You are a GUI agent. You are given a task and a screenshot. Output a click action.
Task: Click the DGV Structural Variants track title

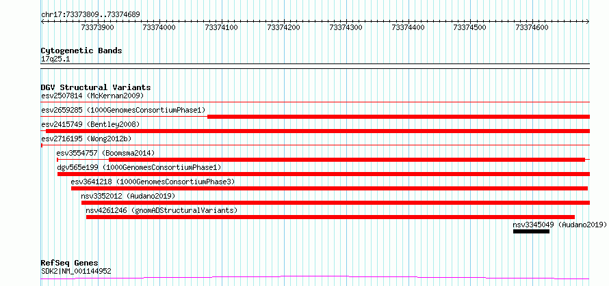[96, 87]
